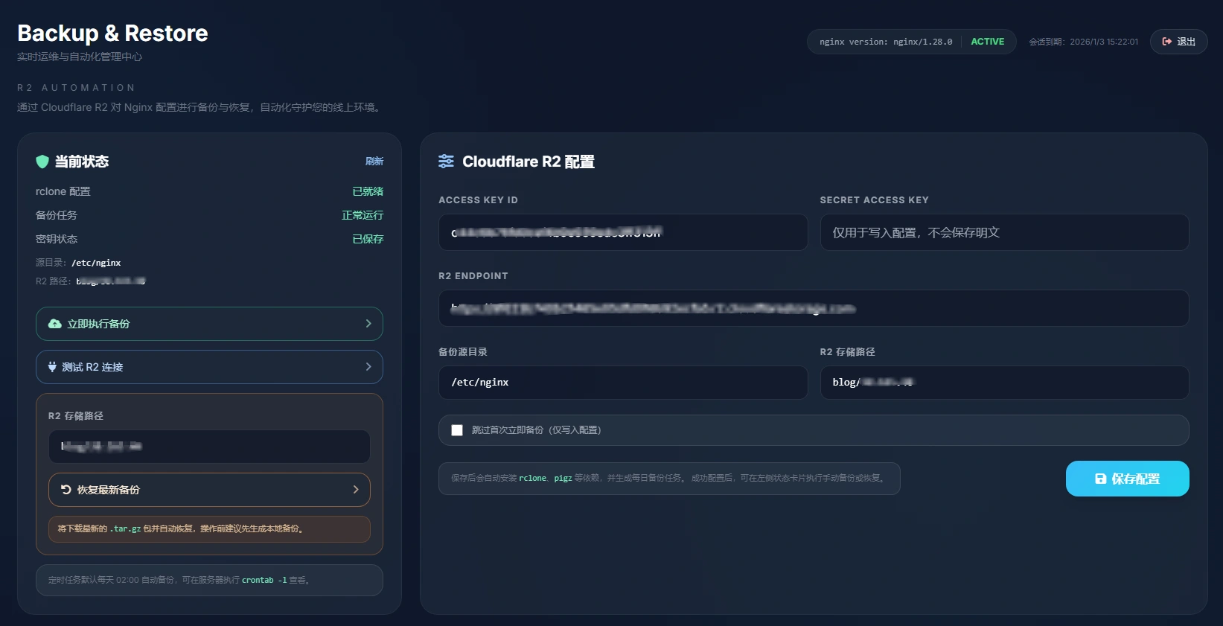Select the 备份源目录 input with /etc/nginx
Image resolution: width=1223 pixels, height=626 pixels.
coord(622,383)
